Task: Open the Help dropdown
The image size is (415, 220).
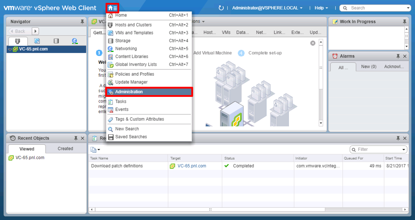Action: click(321, 8)
